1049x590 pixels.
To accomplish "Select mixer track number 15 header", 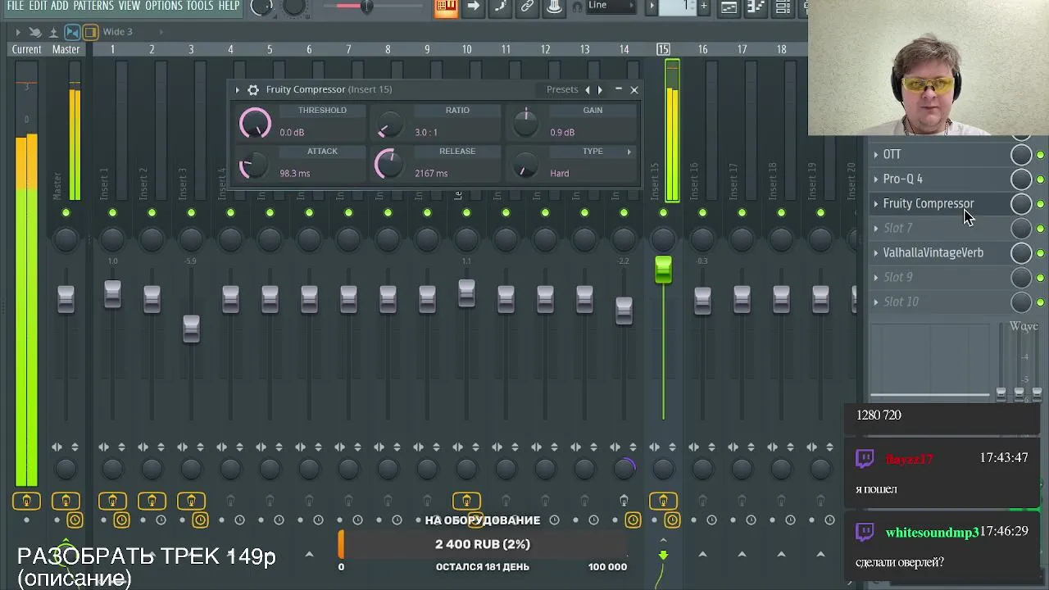I will [x=663, y=50].
